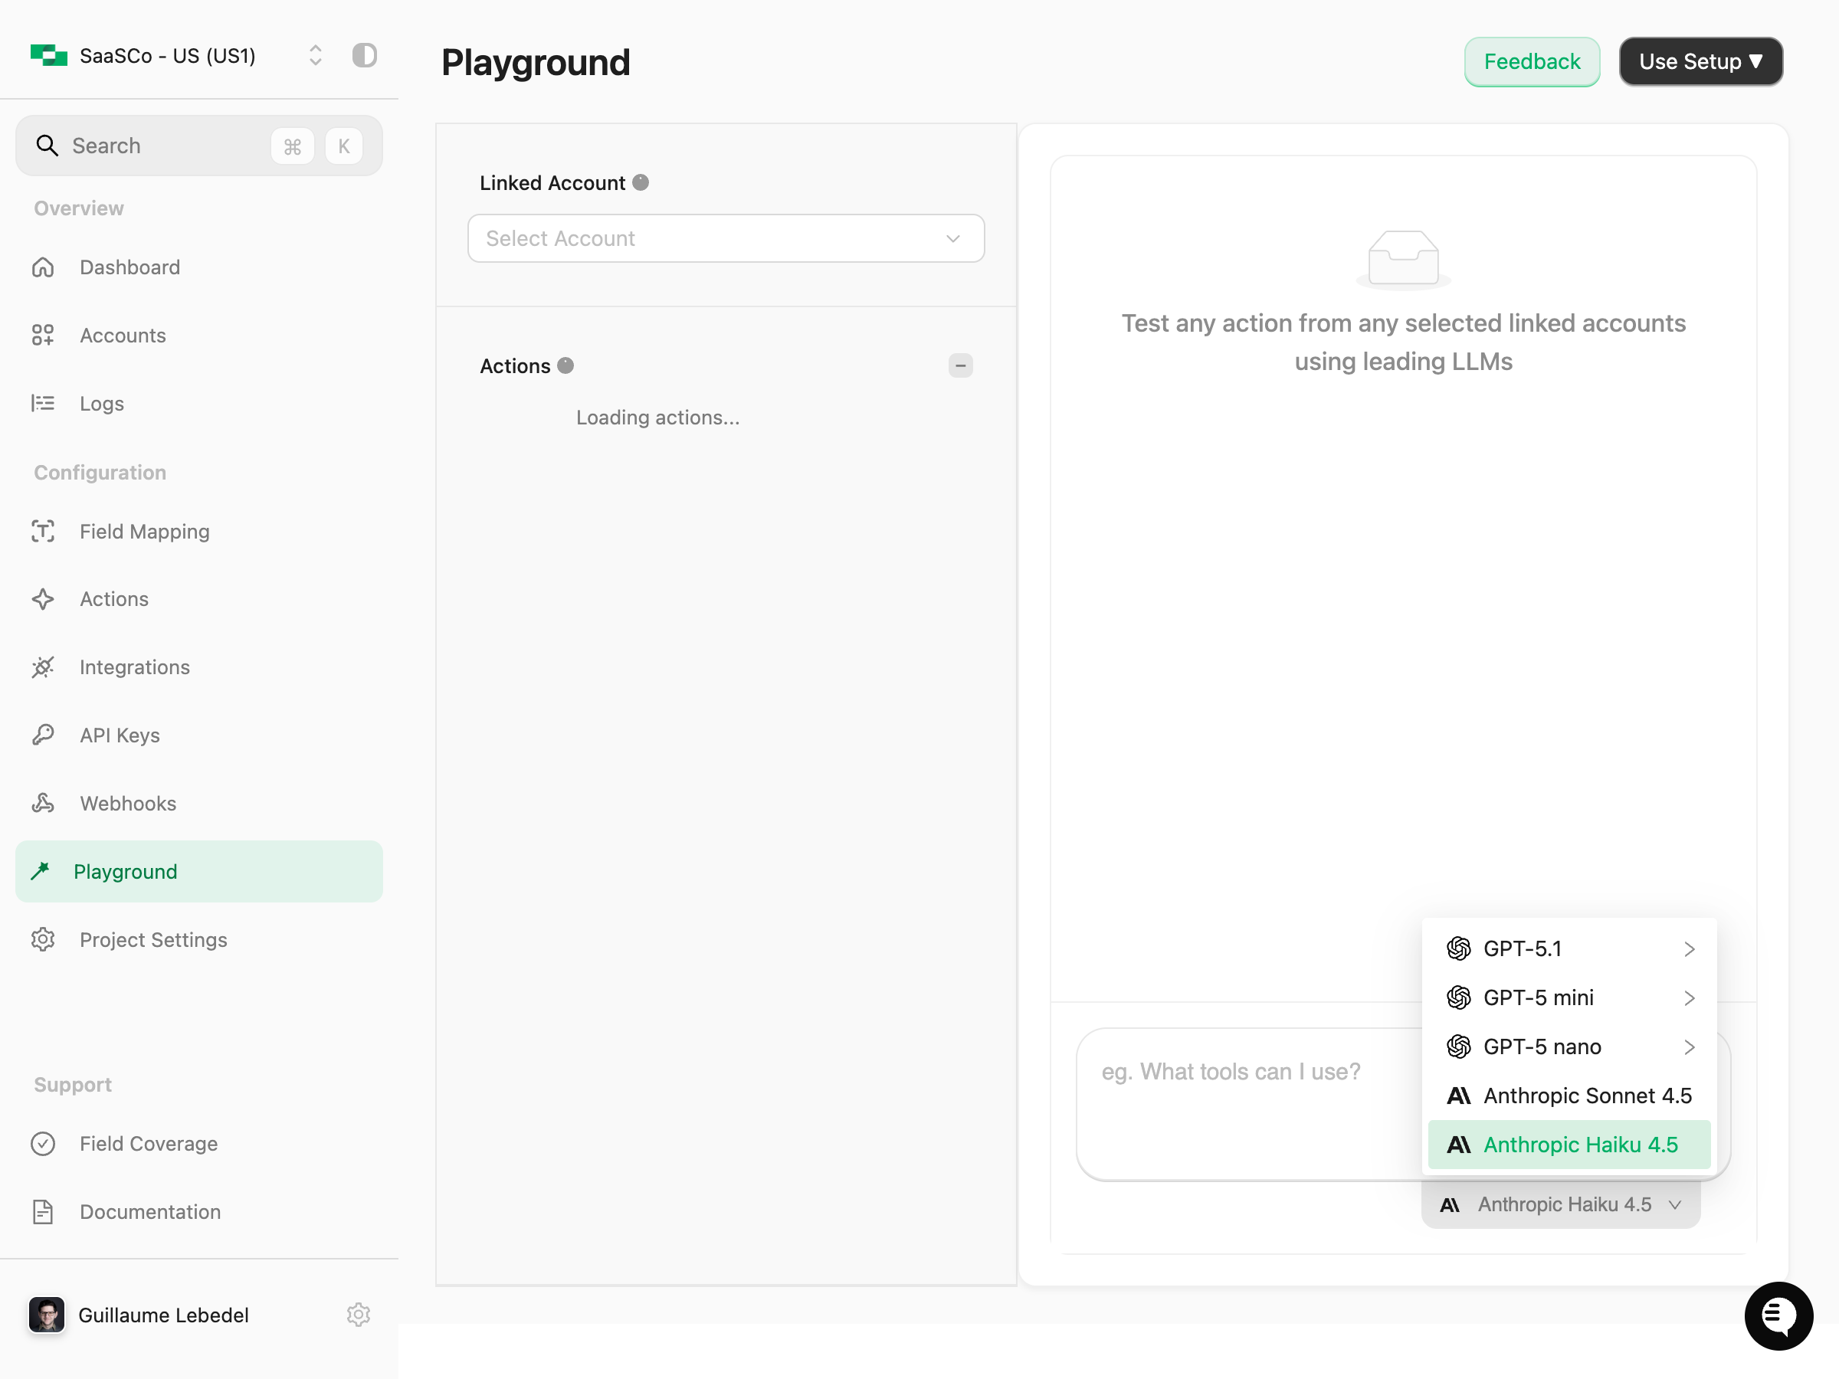Click the Linked Account info icon
This screenshot has width=1839, height=1379.
(640, 182)
